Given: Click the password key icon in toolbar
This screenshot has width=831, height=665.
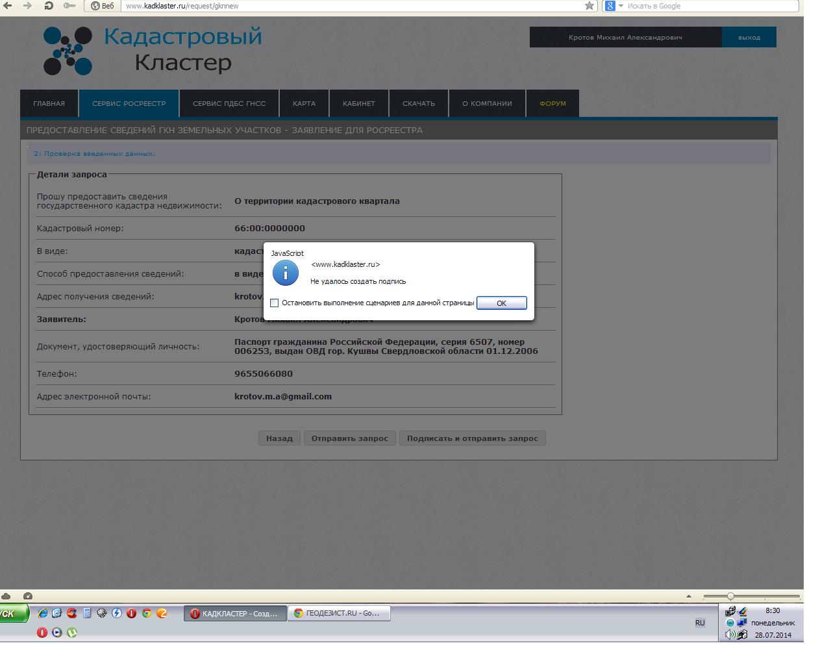Looking at the screenshot, I should click(x=69, y=6).
